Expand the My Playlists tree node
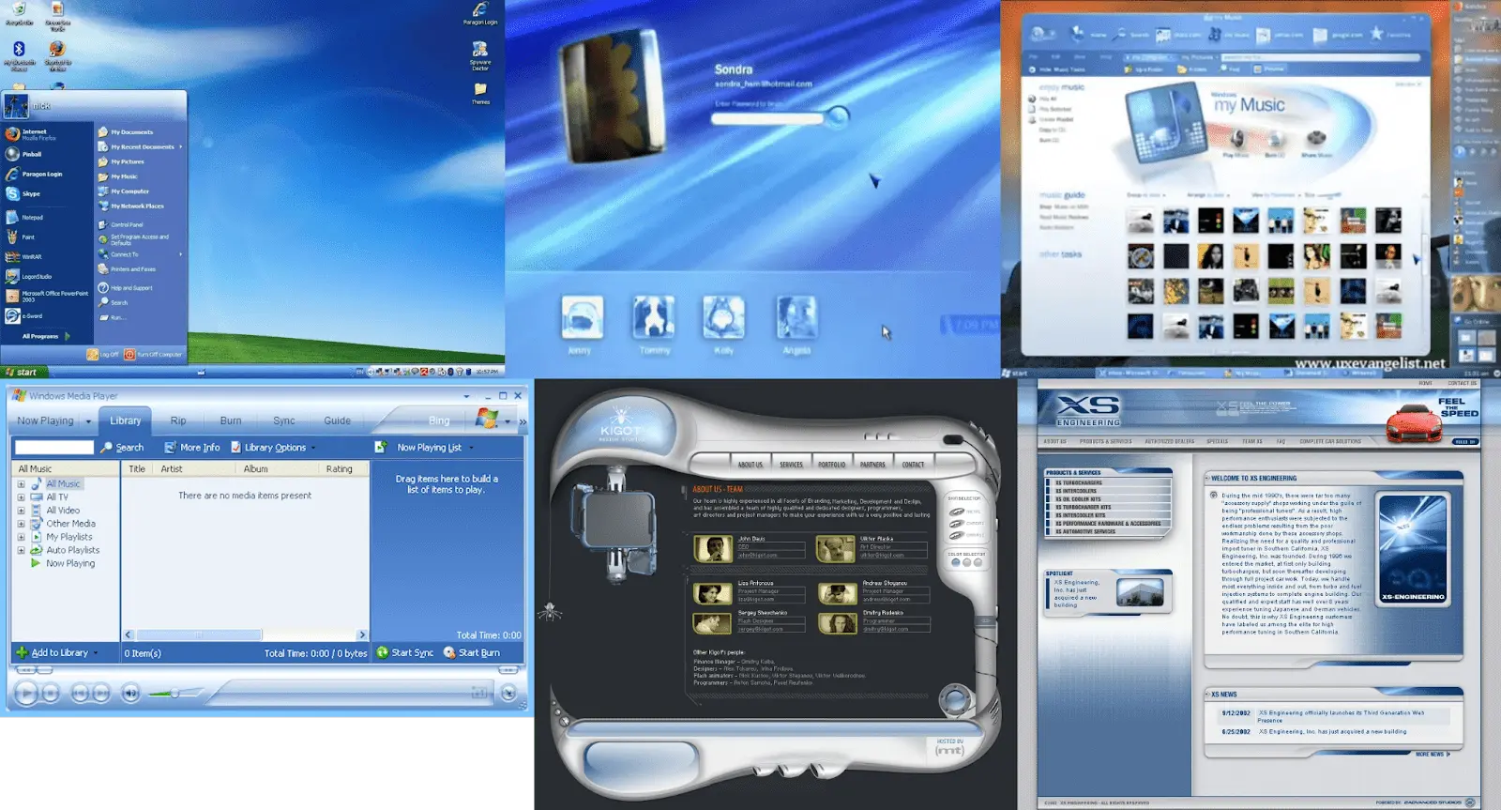This screenshot has width=1501, height=810. [21, 537]
